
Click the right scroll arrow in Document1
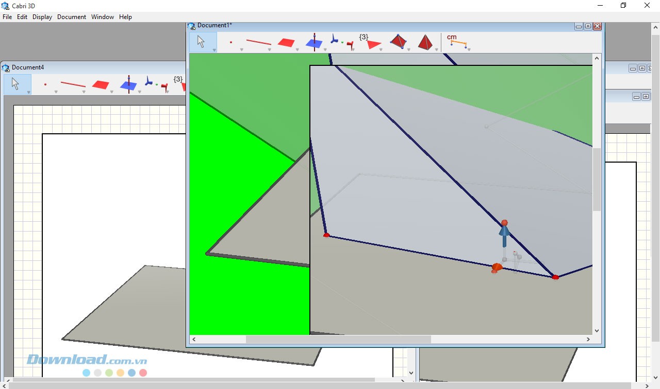tap(588, 340)
